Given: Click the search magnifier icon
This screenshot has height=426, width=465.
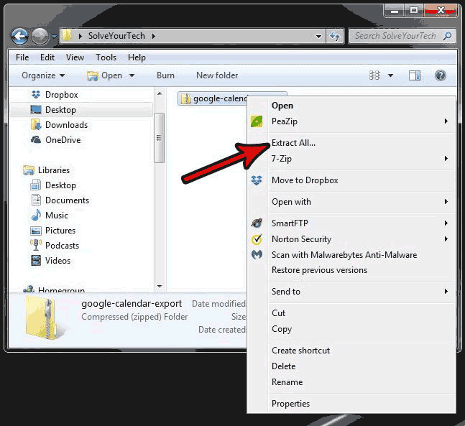Looking at the screenshot, I should [x=447, y=36].
